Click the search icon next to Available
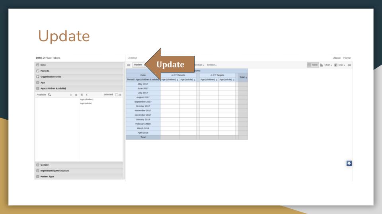Image resolution: width=382 pixels, height=214 pixels. [49, 95]
